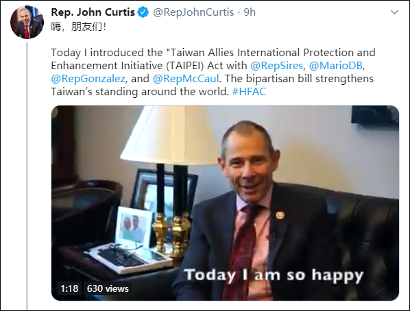Click the vertical thread line below avatar
The height and width of the screenshot is (311, 410).
pos(27,175)
